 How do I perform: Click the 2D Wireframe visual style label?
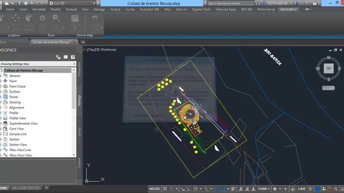106,50
